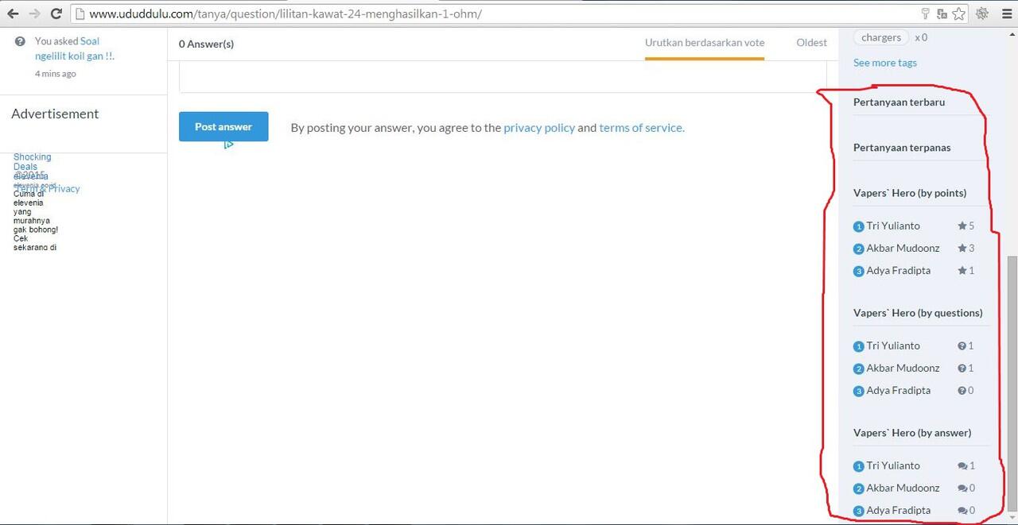The height and width of the screenshot is (525, 1018).
Task: Click answer bubble icon for Adya Fradipta
Action: tap(962, 511)
